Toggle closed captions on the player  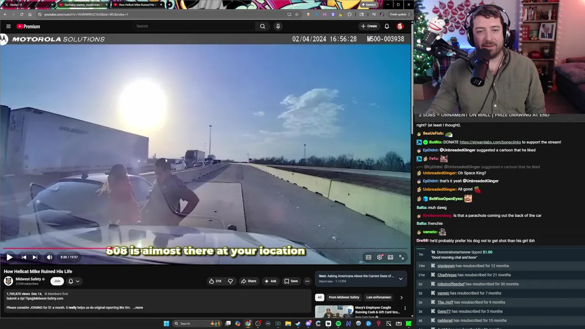(368, 257)
